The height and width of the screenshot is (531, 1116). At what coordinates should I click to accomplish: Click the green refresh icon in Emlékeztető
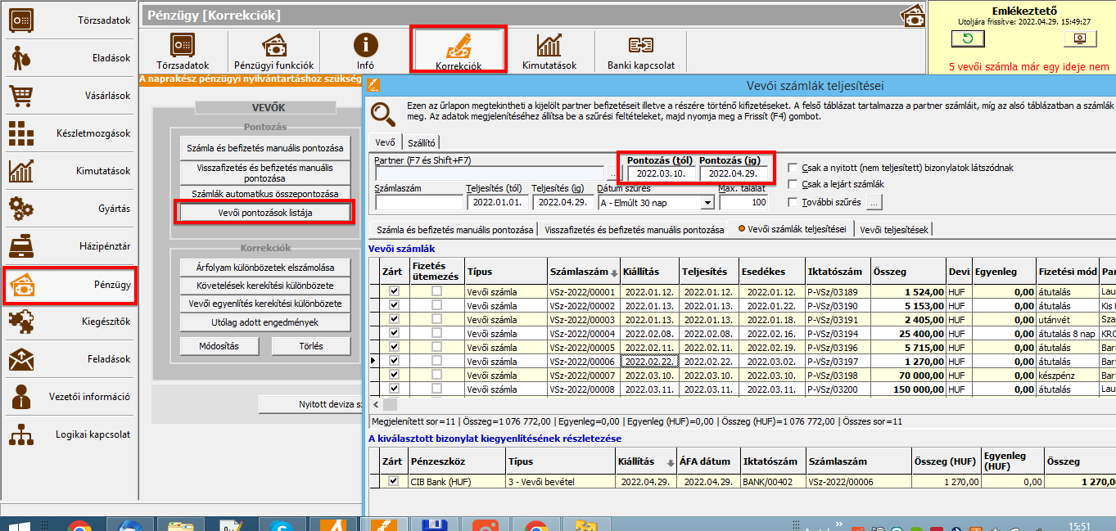coord(967,38)
